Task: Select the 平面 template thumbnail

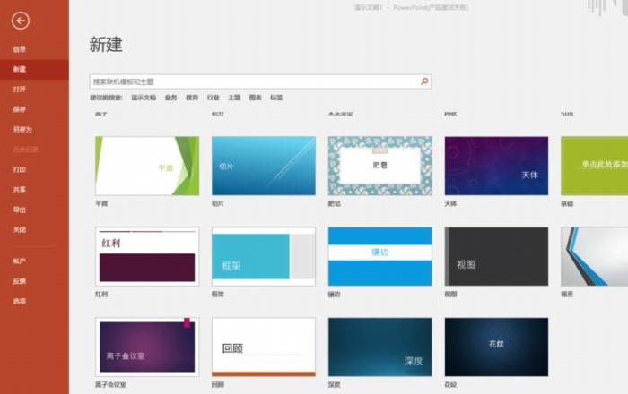Action: [147, 166]
